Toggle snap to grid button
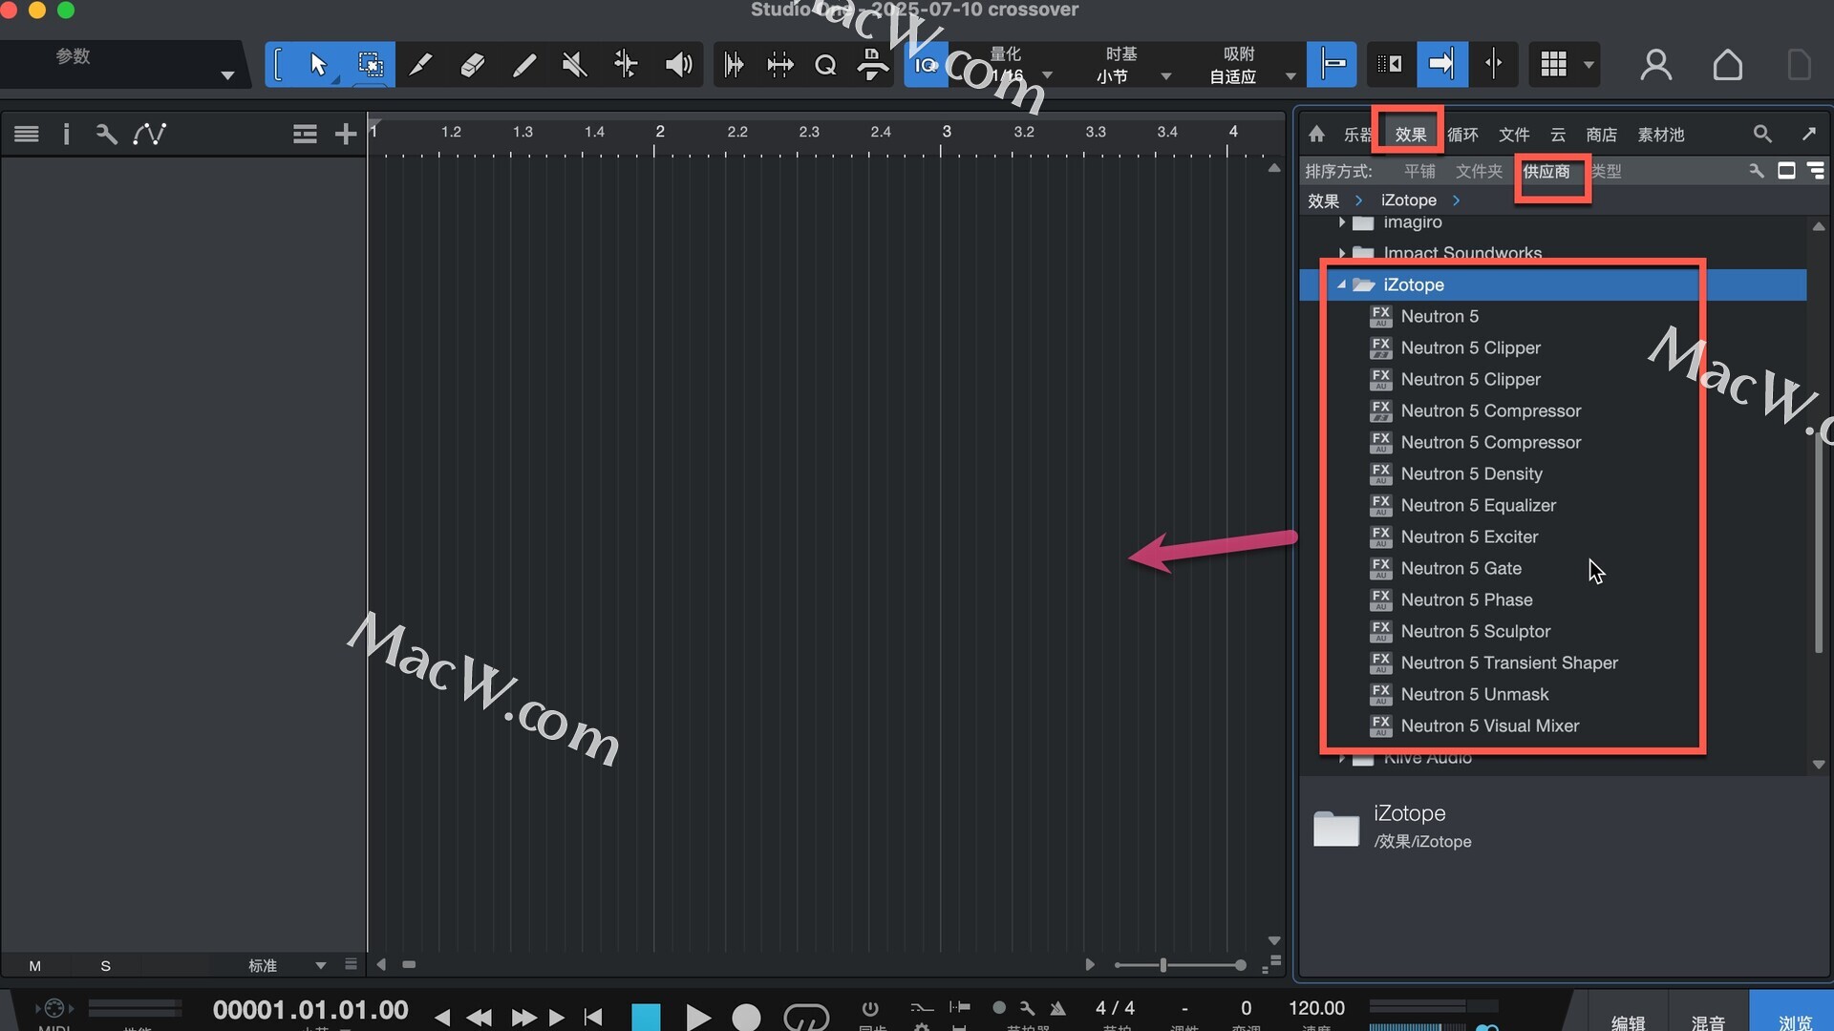This screenshot has height=1031, width=1834. point(1333,65)
